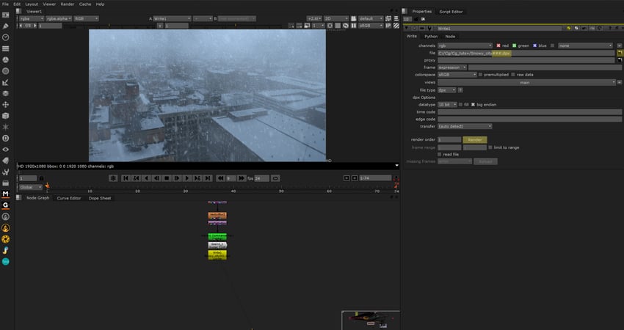Select the yellow Write1 node
The height and width of the screenshot is (330, 624).
(217, 254)
